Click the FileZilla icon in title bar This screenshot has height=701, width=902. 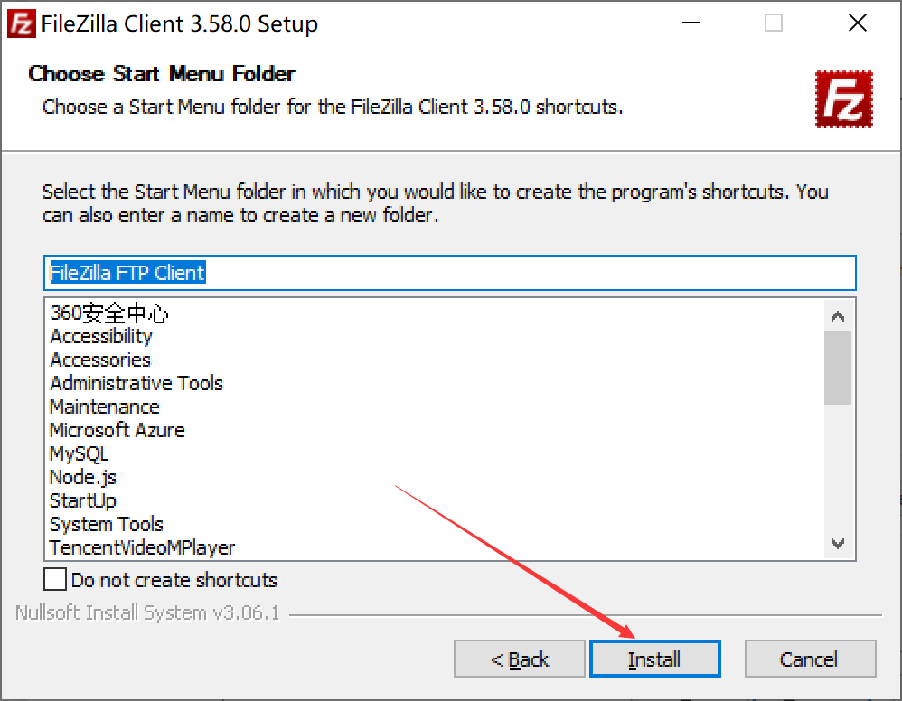[22, 23]
